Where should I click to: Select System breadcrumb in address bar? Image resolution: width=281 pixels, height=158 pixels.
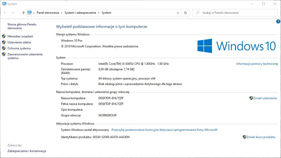[106, 13]
